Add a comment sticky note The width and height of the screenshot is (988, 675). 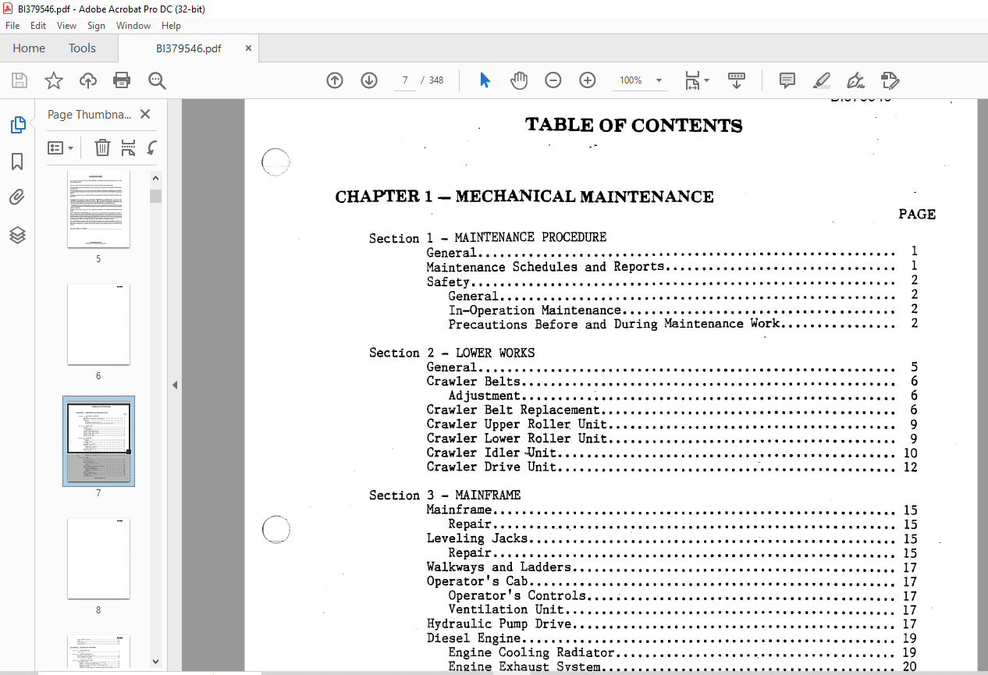787,80
